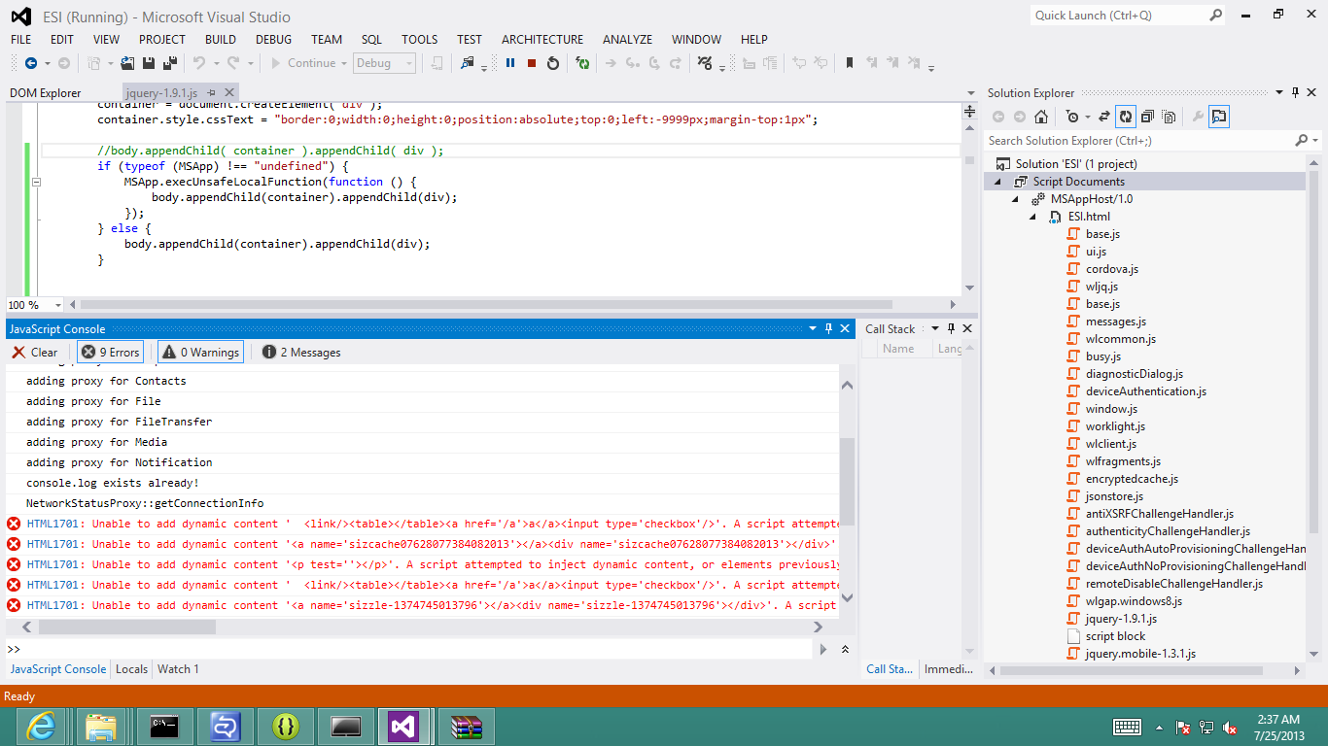Click Save All in the toolbar
Image resolution: width=1328 pixels, height=746 pixels.
(170, 63)
